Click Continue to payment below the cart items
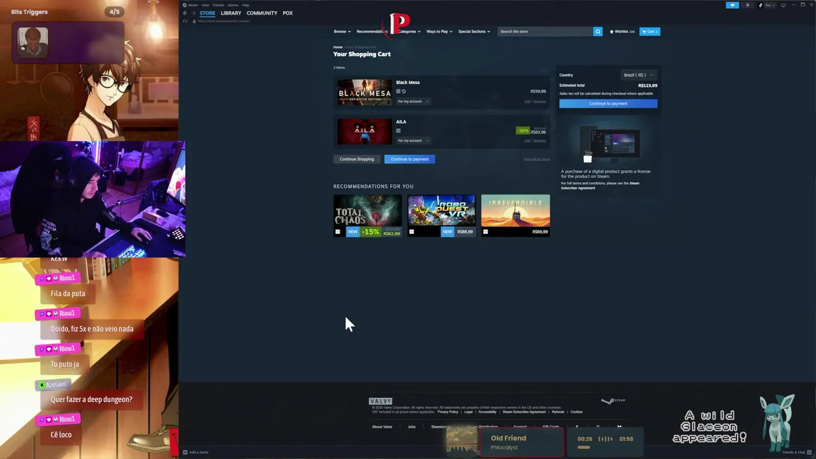 pos(410,159)
